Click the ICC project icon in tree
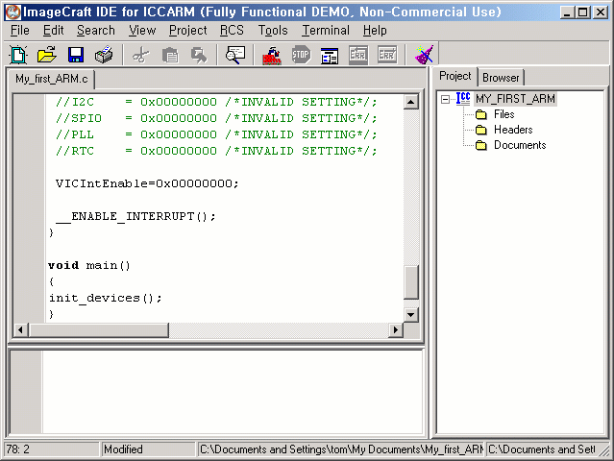614x461 pixels. 463,99
